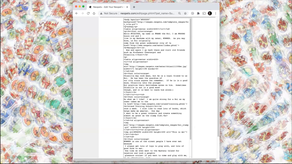Reload the Neopets page
292x164 pixels.
point(88,13)
